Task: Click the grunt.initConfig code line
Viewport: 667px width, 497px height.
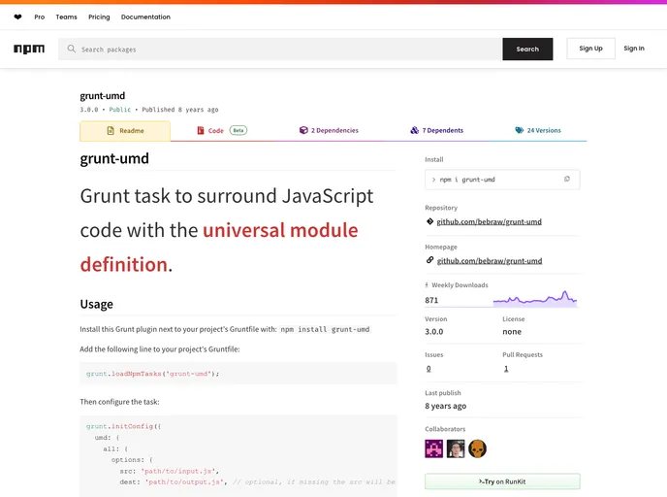Action: 123,426
